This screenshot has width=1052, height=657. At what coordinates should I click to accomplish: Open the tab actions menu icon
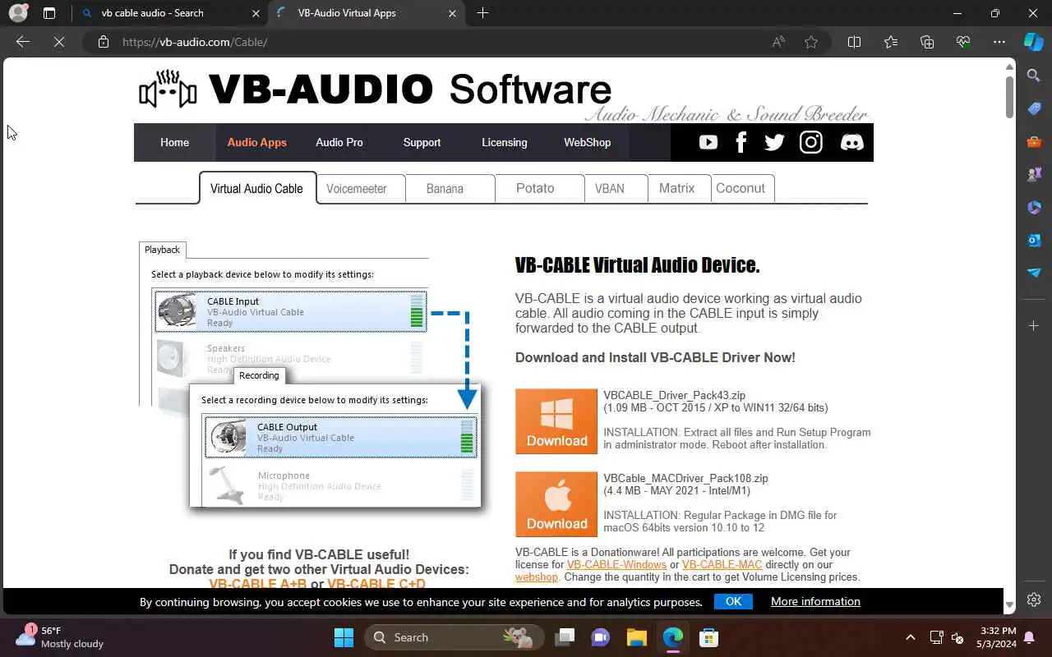tap(49, 13)
